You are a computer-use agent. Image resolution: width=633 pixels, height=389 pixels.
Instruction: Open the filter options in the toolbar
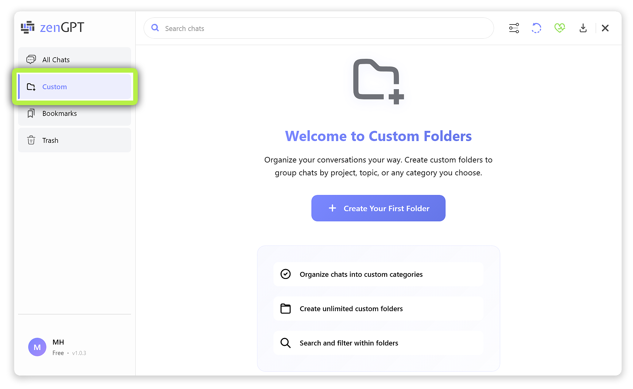click(514, 28)
